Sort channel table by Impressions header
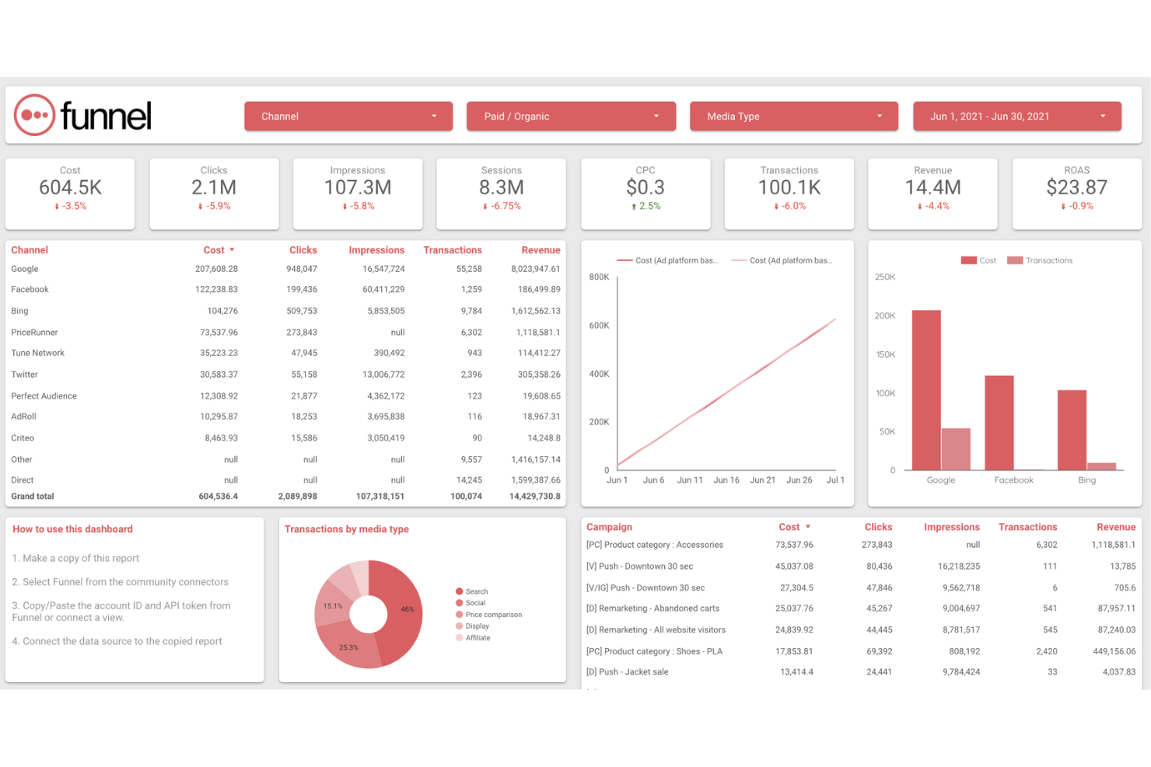 pos(376,250)
